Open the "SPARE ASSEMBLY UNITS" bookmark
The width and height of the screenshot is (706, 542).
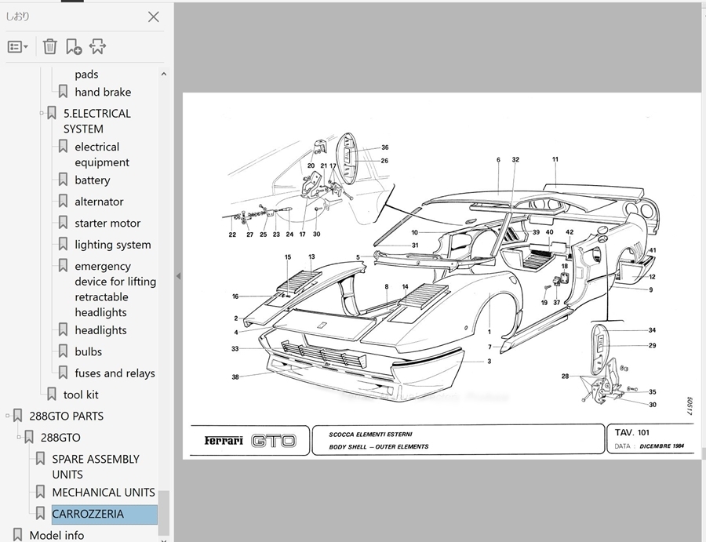(x=96, y=467)
